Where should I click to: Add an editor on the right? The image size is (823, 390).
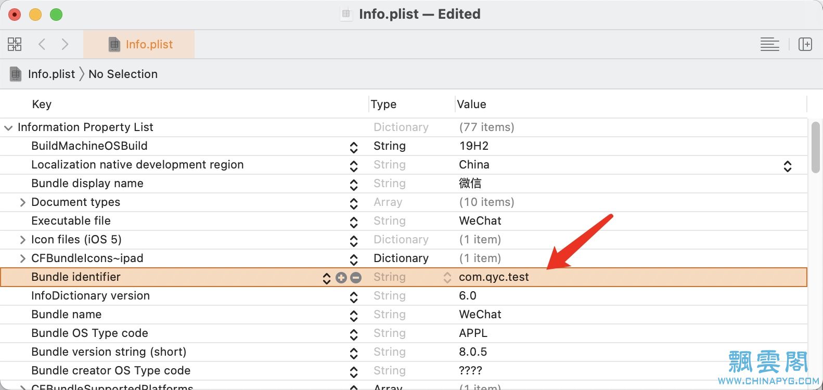(x=805, y=44)
